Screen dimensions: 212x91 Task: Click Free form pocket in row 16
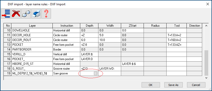click(x=67, y=59)
